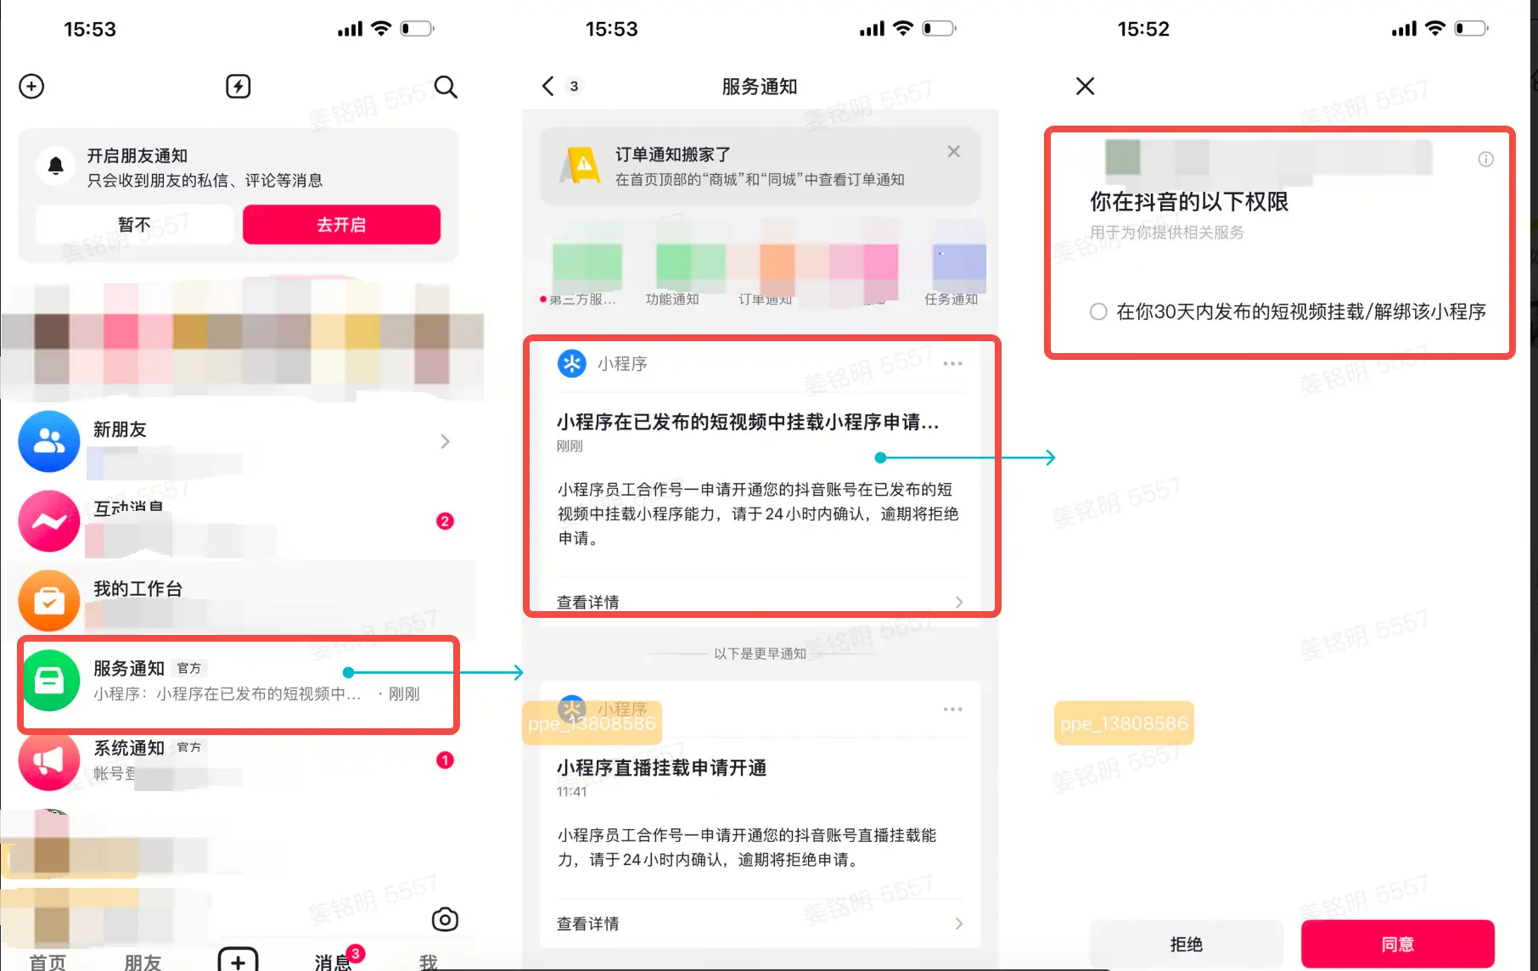
Task: Open 我的工作台 orange briefcase icon
Action: (49, 601)
